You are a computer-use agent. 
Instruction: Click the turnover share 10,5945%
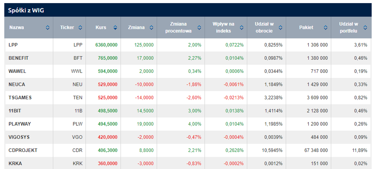click(x=272, y=150)
